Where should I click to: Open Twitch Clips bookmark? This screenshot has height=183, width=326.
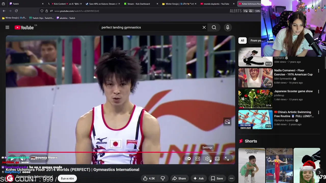tap(41, 18)
